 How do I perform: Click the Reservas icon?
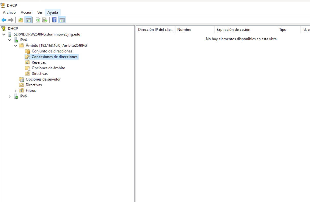(28, 62)
